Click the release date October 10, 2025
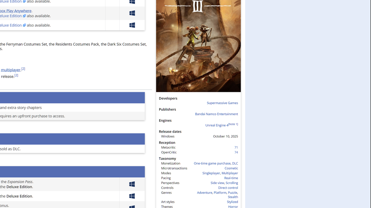Image resolution: width=371 pixels, height=208 pixels. tap(225, 136)
